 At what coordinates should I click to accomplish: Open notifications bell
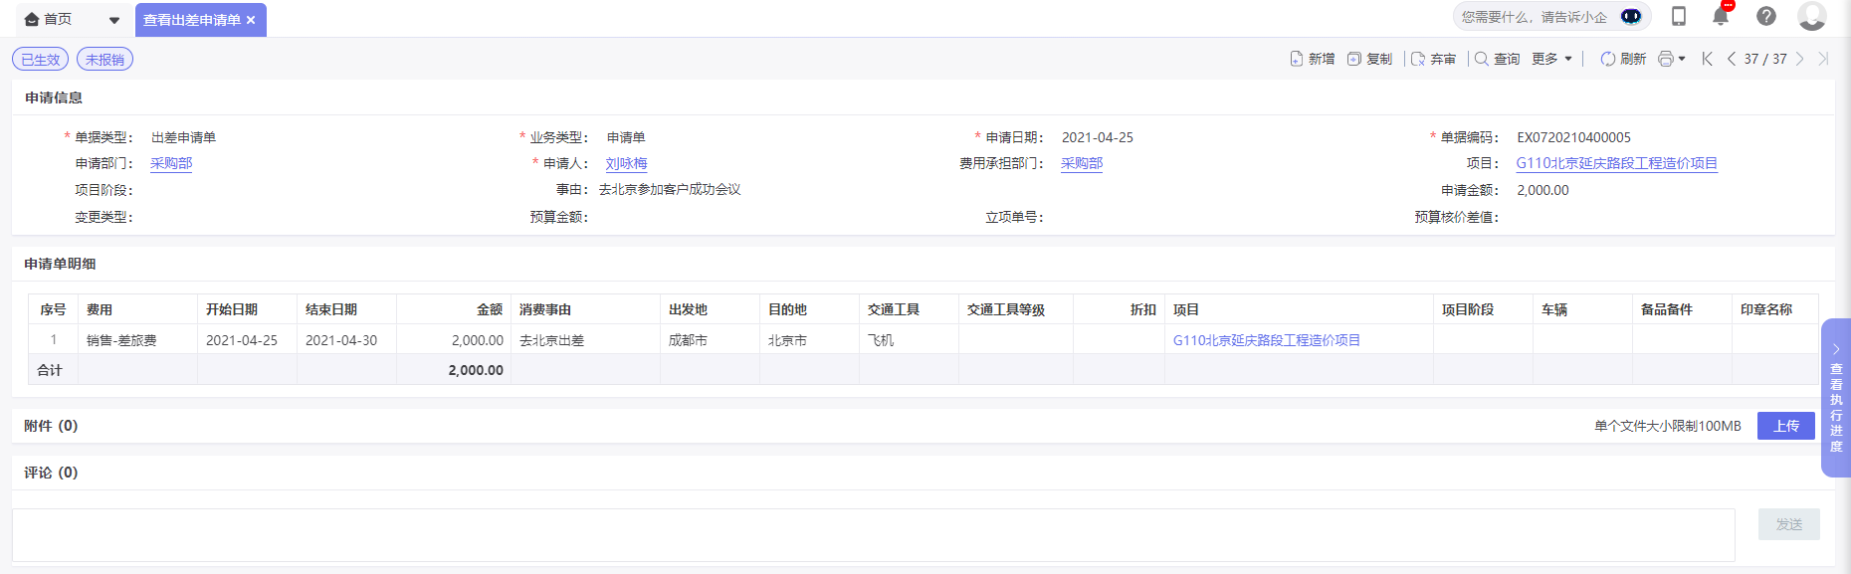(1721, 16)
